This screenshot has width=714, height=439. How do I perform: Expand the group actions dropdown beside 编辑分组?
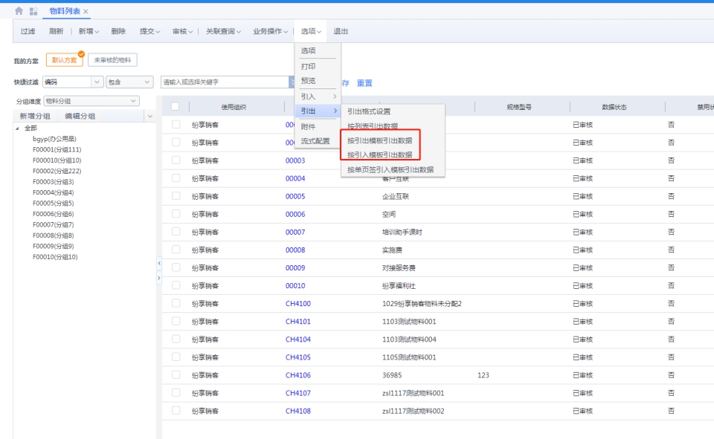tap(150, 117)
